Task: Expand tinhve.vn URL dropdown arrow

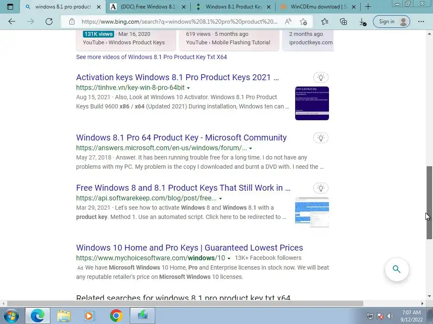Action: pyautogui.click(x=188, y=88)
